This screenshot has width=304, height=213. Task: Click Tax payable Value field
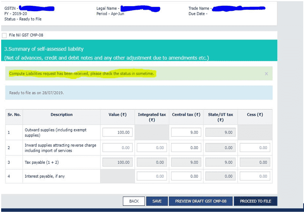pyautogui.click(x=117, y=162)
